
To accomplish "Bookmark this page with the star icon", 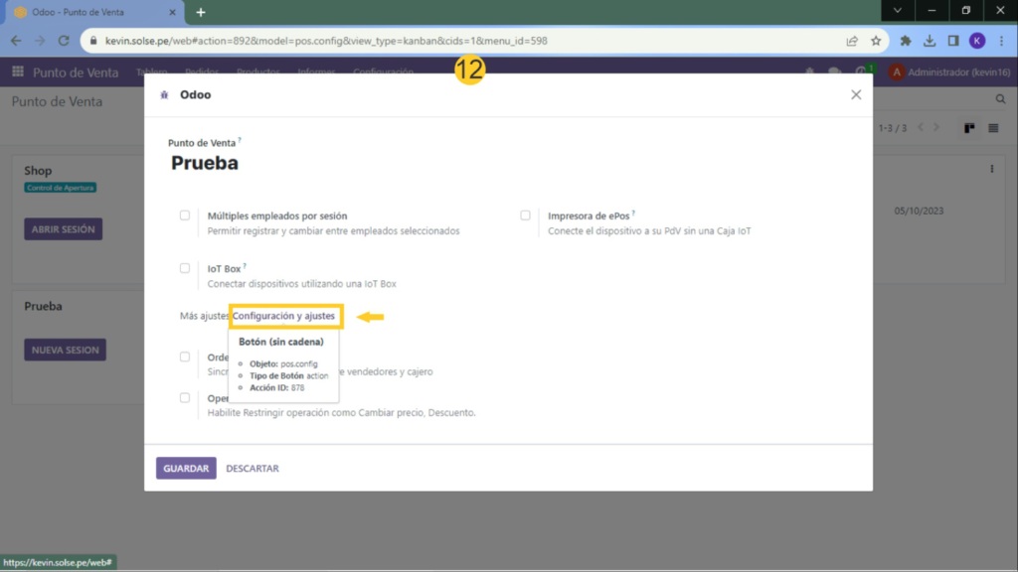I will click(876, 41).
